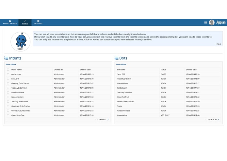This screenshot has height=161, width=227.
Task: Show filters for the Bots grid
Action: pos(121,65)
